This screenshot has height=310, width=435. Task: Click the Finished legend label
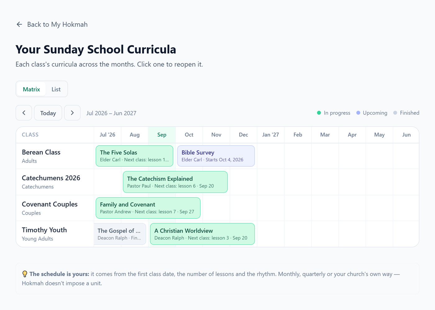(x=410, y=113)
